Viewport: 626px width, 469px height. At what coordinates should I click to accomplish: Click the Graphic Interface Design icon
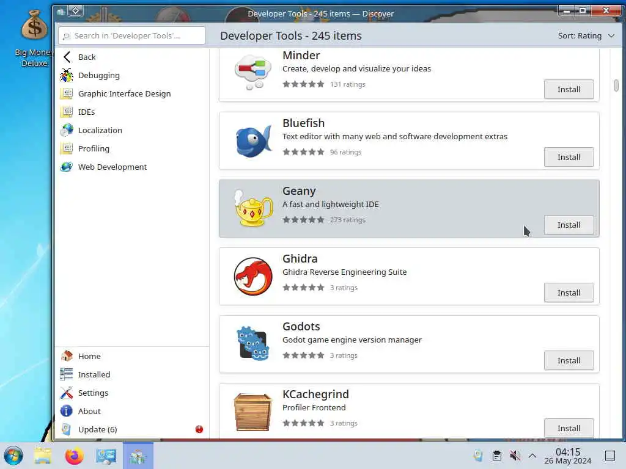(67, 93)
